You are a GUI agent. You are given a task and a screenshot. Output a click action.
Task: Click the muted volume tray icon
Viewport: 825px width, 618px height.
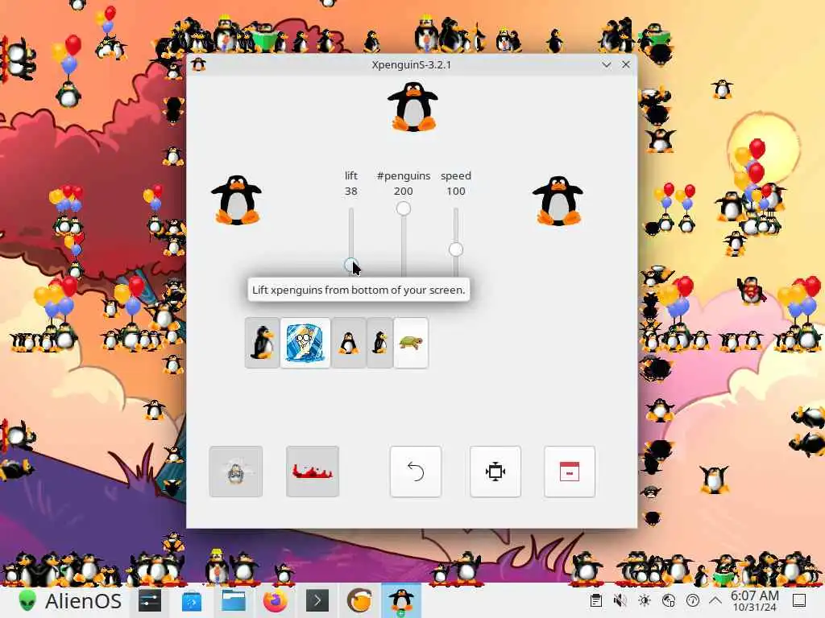click(x=620, y=600)
